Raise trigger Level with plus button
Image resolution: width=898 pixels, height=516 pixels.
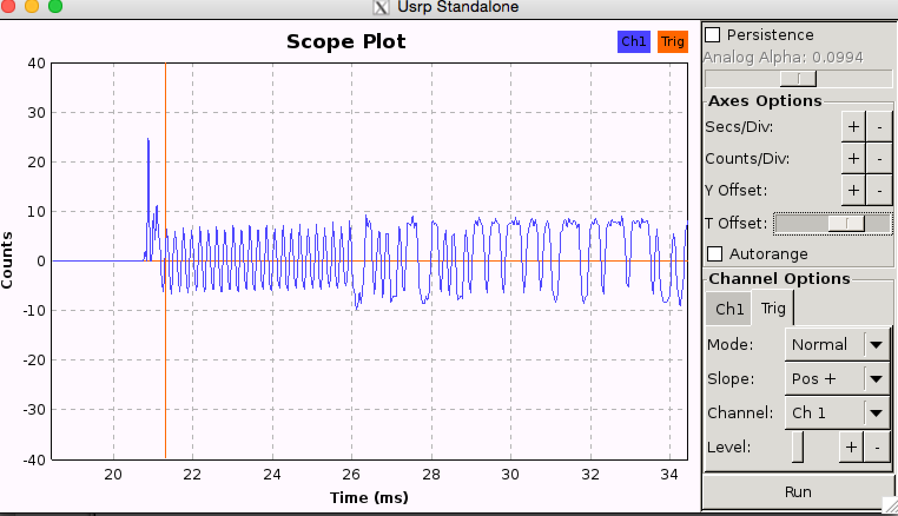[x=851, y=447]
